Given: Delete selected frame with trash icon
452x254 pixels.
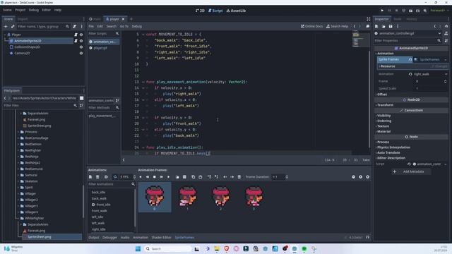Looking at the screenshot, I should (239, 177).
